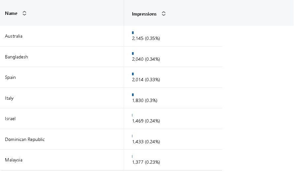Click the Impressions column header
The height and width of the screenshot is (172, 294).
tap(144, 14)
